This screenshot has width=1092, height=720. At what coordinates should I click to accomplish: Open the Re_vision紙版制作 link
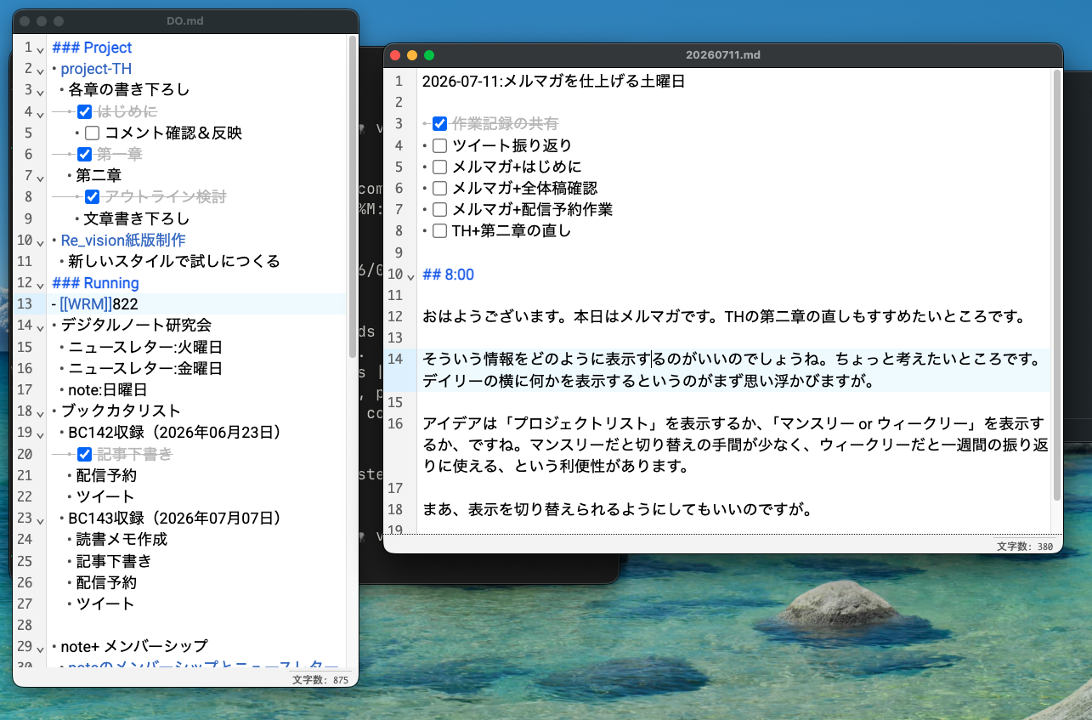(x=123, y=240)
